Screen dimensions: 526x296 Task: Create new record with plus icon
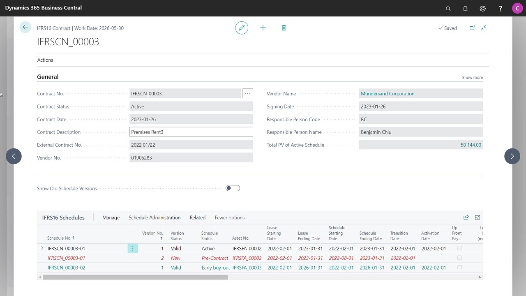pos(263,28)
